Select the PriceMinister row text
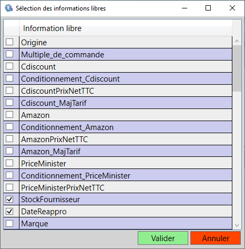The height and width of the screenshot is (249, 245). click(44, 164)
